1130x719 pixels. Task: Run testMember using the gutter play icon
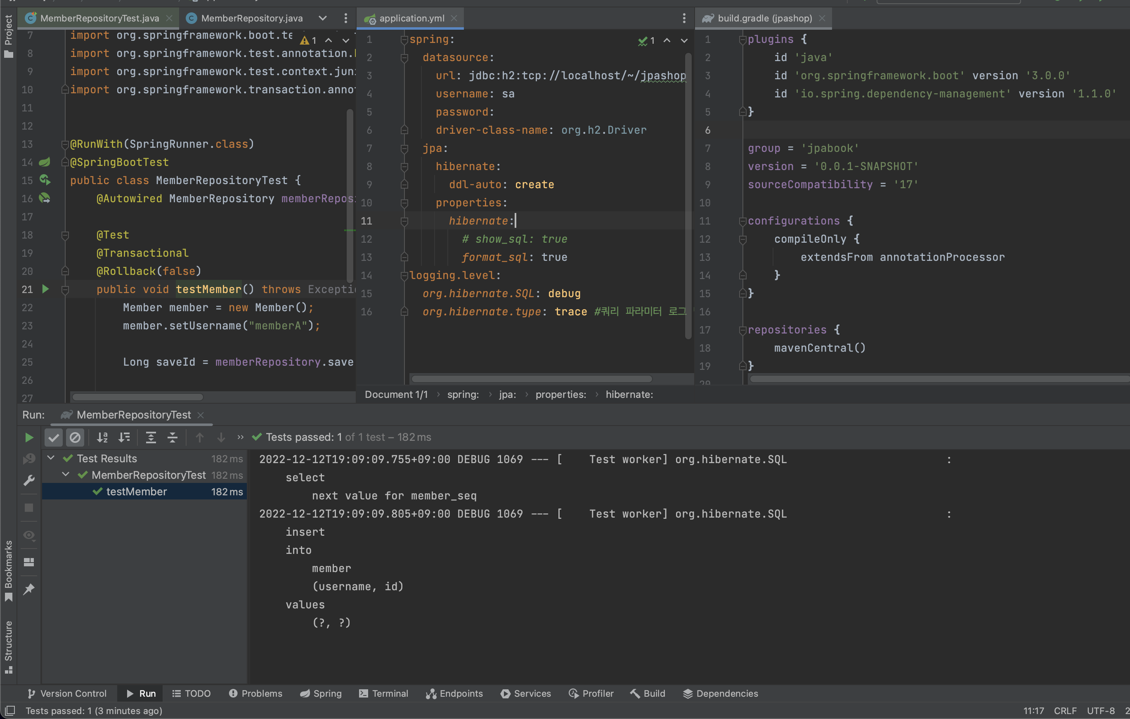click(45, 289)
